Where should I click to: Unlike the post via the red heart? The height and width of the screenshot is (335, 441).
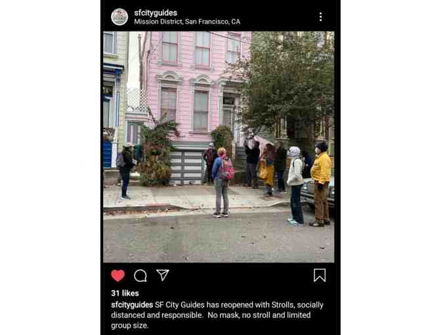pyautogui.click(x=118, y=275)
